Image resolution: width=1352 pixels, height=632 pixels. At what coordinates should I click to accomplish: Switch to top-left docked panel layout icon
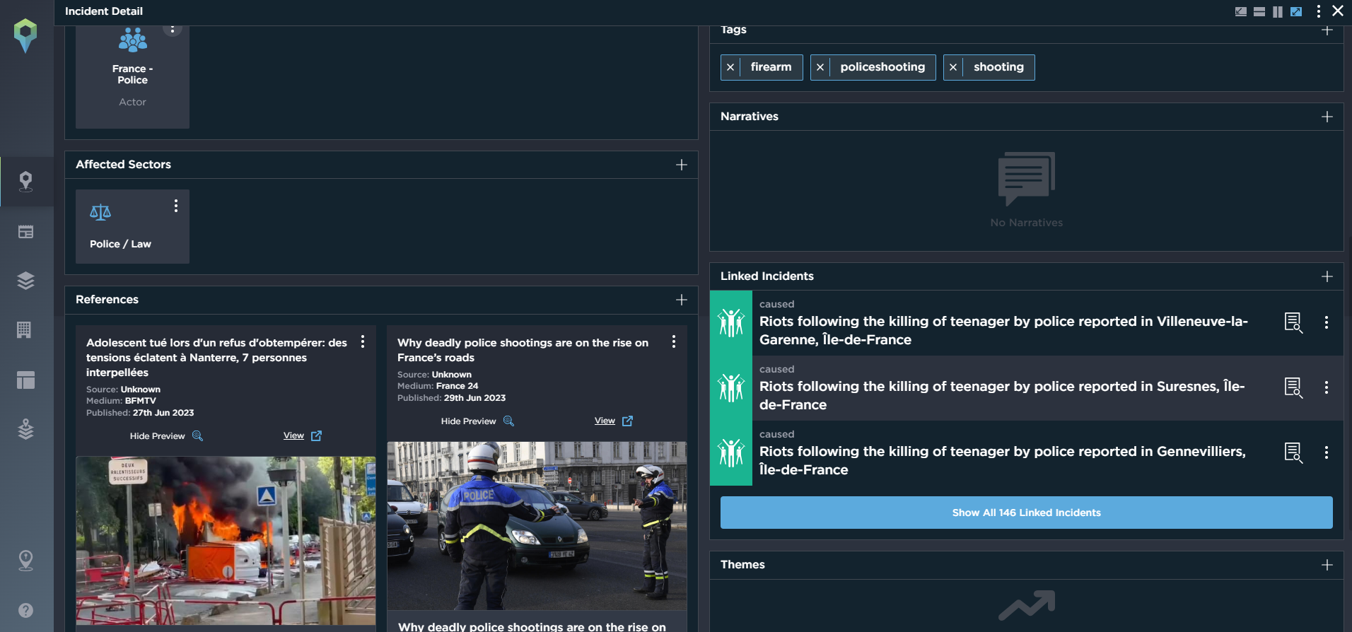(x=1241, y=11)
